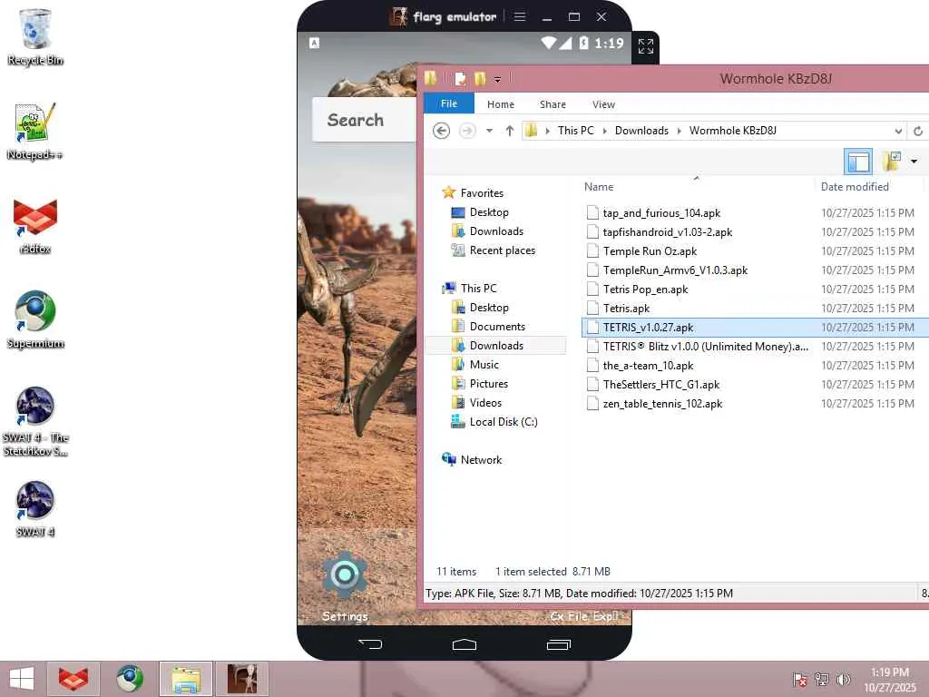Go back using Explorer's back arrow
Viewport: 929px width, 697px height.
pos(442,131)
